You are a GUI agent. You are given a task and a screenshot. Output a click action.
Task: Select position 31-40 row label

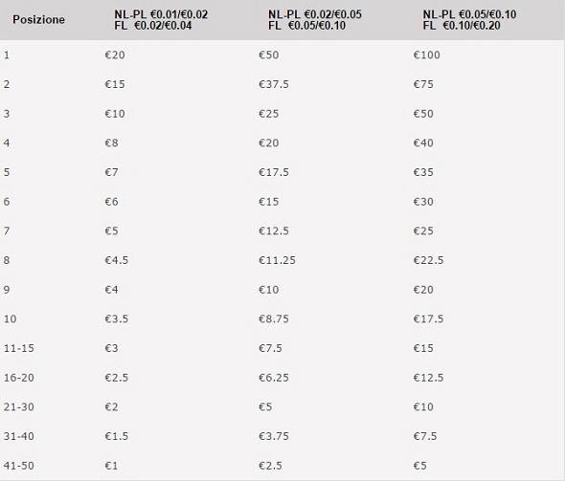(x=19, y=436)
